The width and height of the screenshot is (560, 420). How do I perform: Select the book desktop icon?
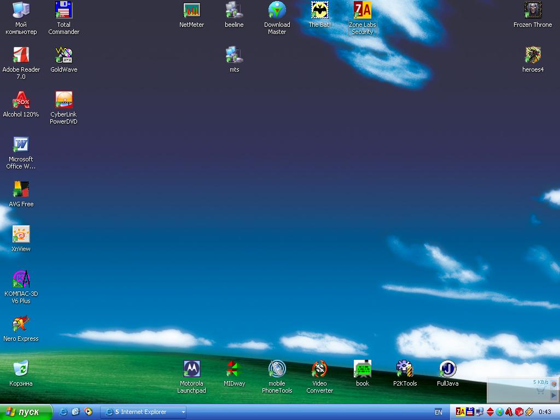click(362, 374)
